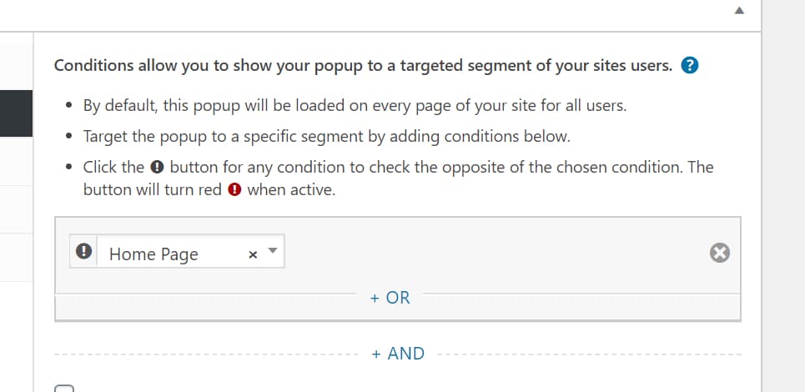Click the blue help question mark icon
This screenshot has width=805, height=392.
click(x=689, y=65)
